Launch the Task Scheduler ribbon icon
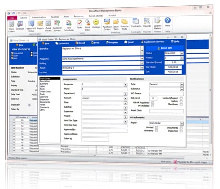 (69, 25)
